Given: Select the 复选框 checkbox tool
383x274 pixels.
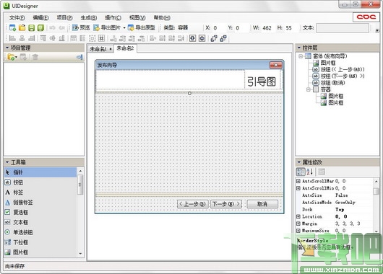Looking at the screenshot, I should click(x=40, y=212).
